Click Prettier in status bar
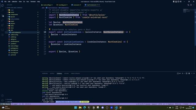 (x=186, y=104)
